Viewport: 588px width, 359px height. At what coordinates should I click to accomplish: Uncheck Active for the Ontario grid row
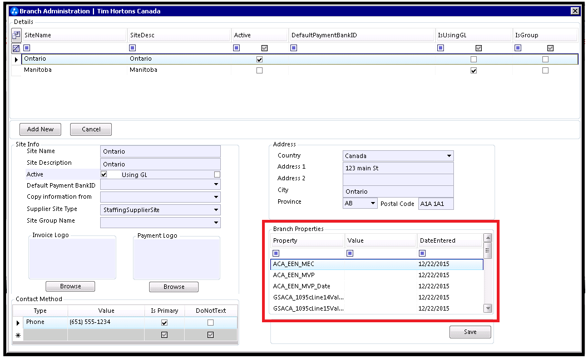pyautogui.click(x=259, y=59)
